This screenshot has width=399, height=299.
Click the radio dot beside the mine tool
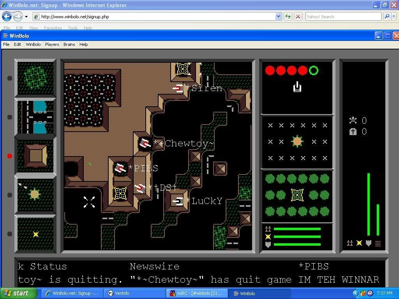(10, 234)
